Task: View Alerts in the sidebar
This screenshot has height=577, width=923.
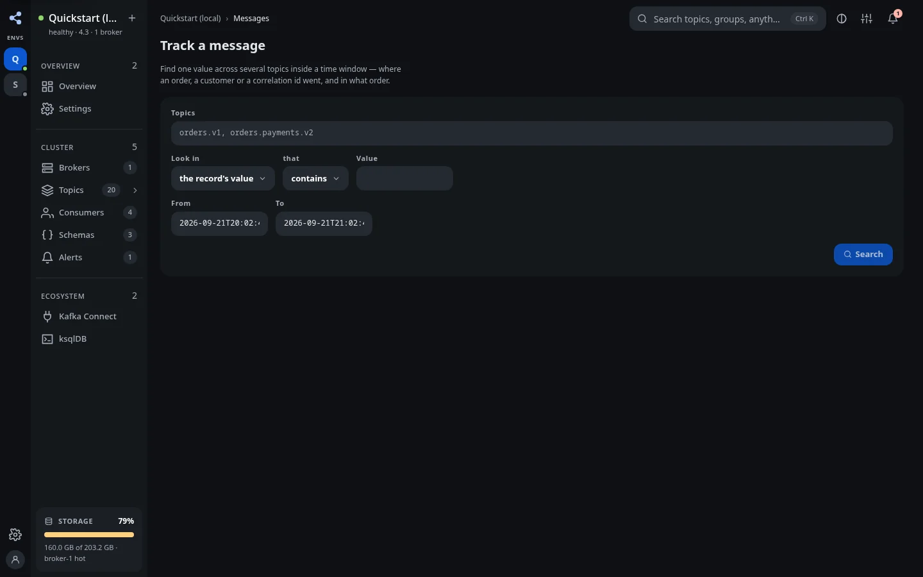Action: point(89,258)
